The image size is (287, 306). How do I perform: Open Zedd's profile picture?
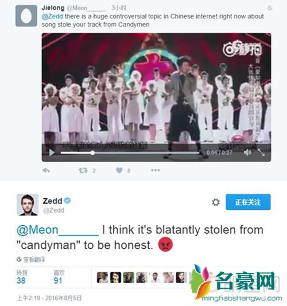[x=28, y=205]
